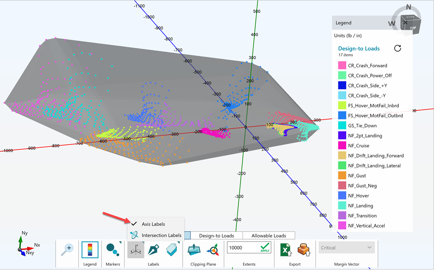This screenshot has width=434, height=270.
Task: Click the NF_Vertical_Accel legend label
Action: coord(367,226)
